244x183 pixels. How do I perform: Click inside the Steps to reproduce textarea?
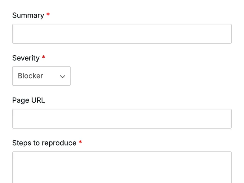(x=122, y=167)
